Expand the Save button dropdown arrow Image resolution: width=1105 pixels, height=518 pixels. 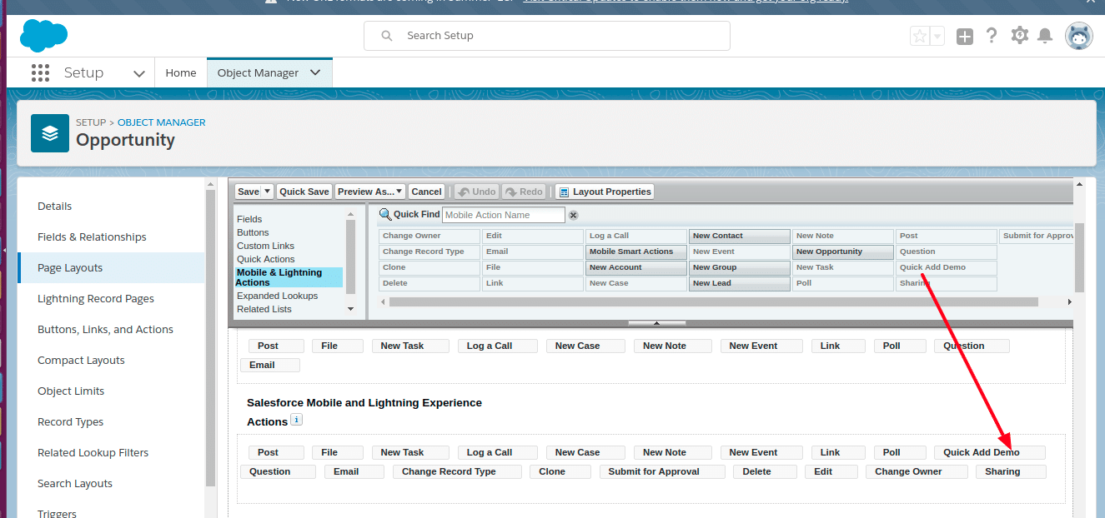[267, 192]
